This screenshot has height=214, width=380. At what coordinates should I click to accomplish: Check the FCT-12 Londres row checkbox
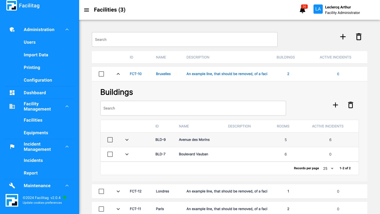(x=101, y=191)
